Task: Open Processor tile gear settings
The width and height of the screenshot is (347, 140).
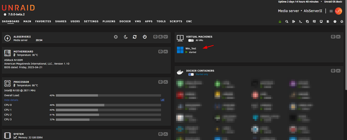Action: click(160, 82)
